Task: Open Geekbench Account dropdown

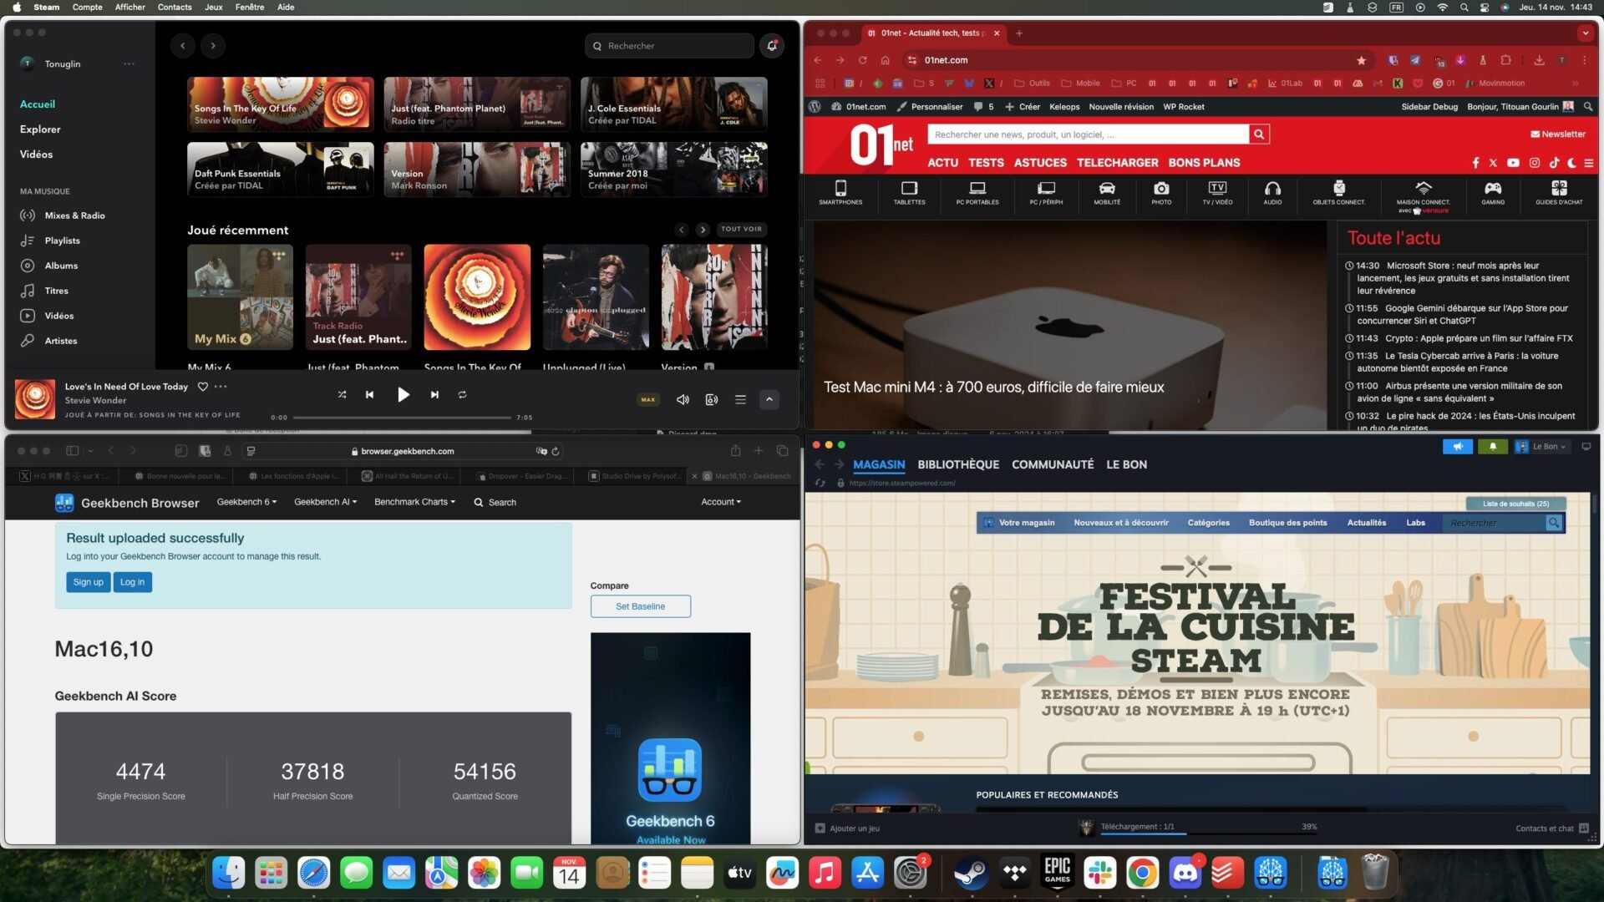Action: pyautogui.click(x=720, y=502)
